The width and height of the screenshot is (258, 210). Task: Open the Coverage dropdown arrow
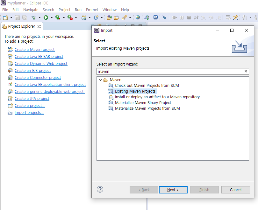tap(64, 17)
